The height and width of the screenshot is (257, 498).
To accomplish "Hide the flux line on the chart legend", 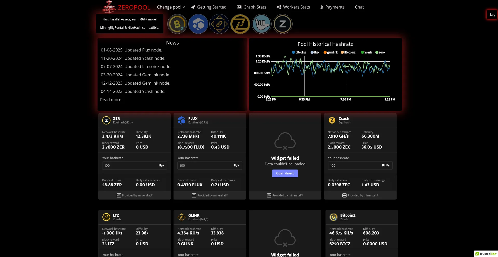I will tap(315, 52).
